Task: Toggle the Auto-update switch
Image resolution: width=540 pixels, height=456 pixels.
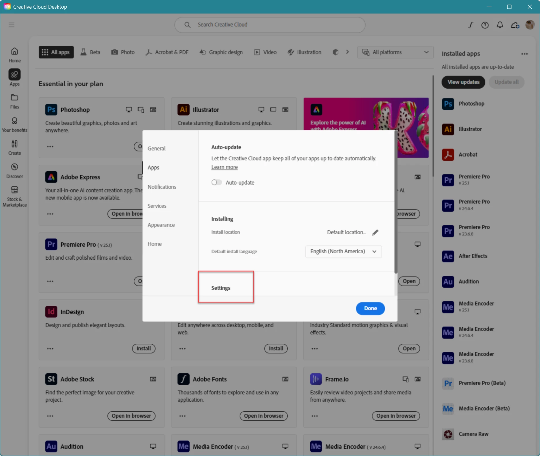Action: (217, 183)
